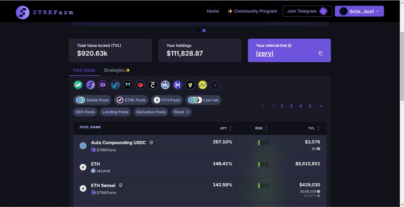Switch to the Strategies tab
The height and width of the screenshot is (207, 404).
[117, 70]
